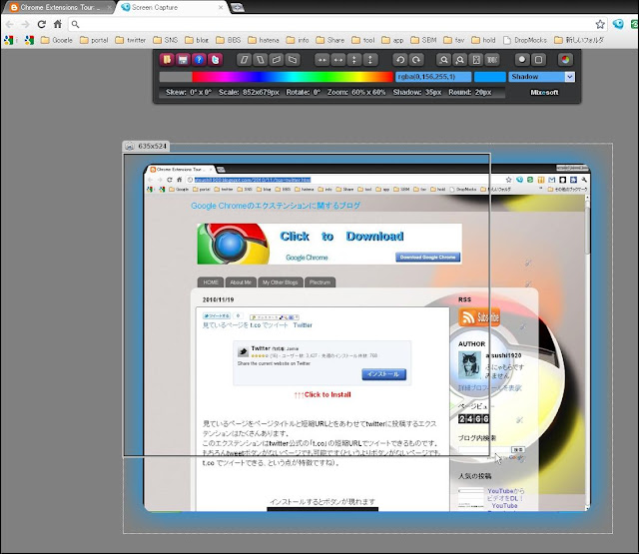639x554 pixels.
Task: Open the Shadow dropdown list
Action: (x=541, y=77)
